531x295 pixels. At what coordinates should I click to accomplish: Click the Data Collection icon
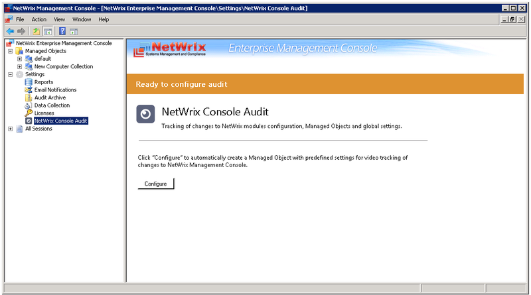point(29,105)
